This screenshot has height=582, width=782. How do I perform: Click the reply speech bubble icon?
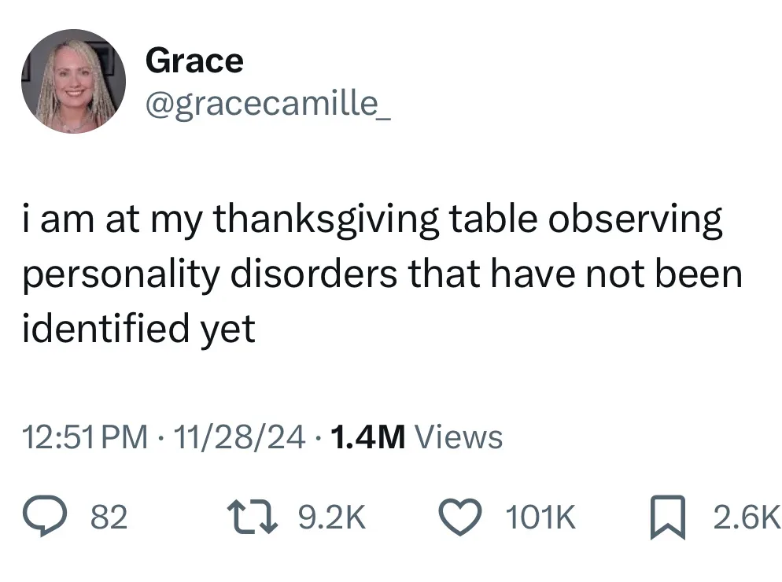pos(44,517)
